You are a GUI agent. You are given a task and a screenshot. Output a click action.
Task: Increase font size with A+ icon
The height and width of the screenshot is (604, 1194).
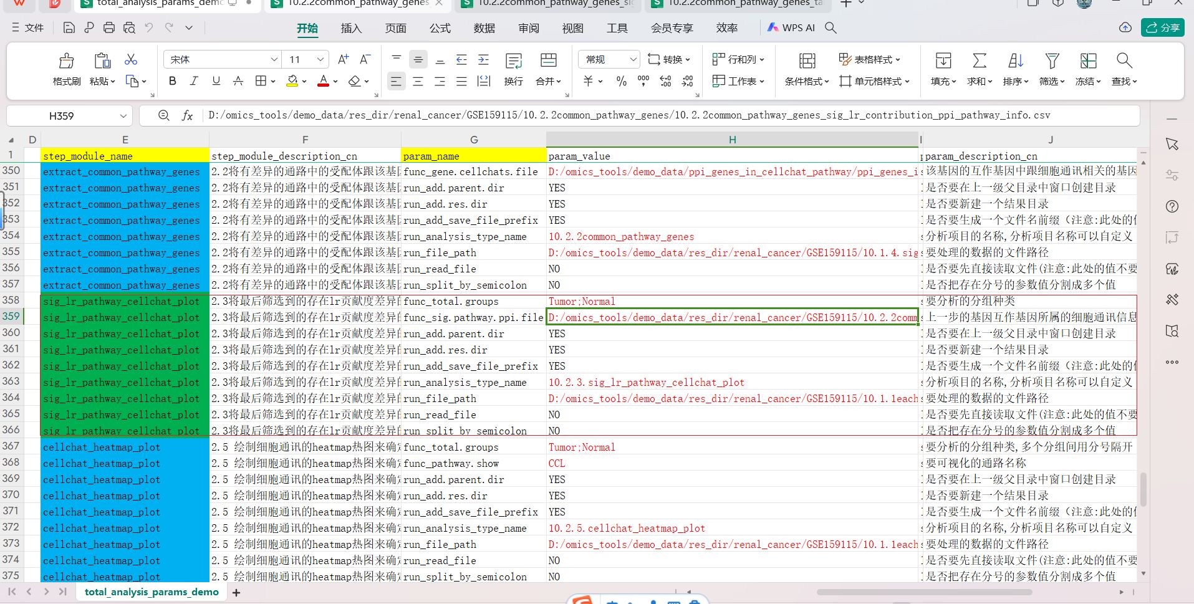click(x=343, y=59)
